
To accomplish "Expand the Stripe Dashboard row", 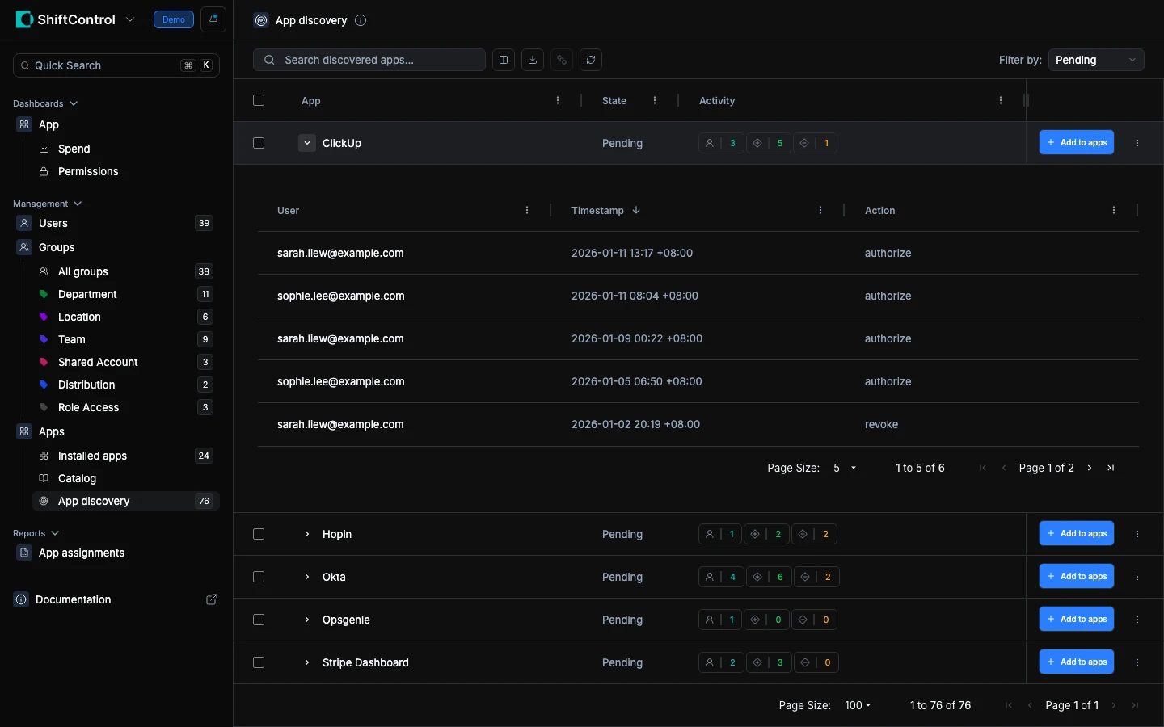I will point(307,662).
